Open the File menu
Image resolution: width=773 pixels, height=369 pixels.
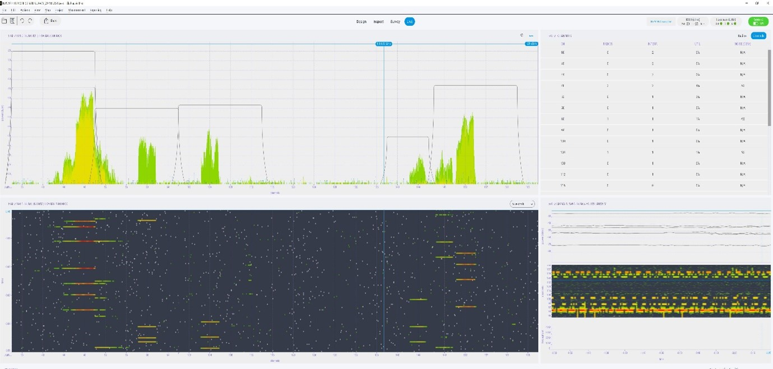[x=5, y=10]
